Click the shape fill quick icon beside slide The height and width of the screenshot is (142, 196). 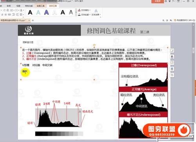pyautogui.click(x=172, y=56)
